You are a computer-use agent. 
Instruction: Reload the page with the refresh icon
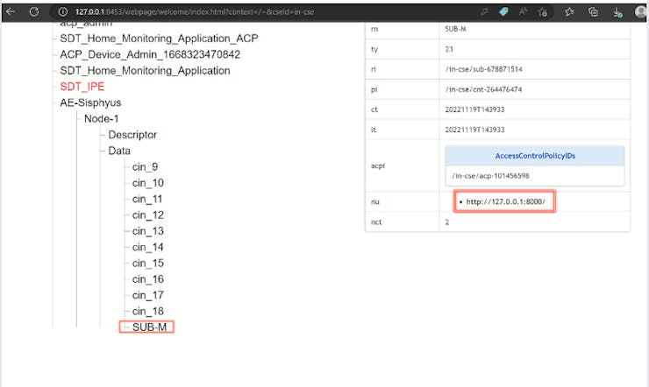coord(34,11)
